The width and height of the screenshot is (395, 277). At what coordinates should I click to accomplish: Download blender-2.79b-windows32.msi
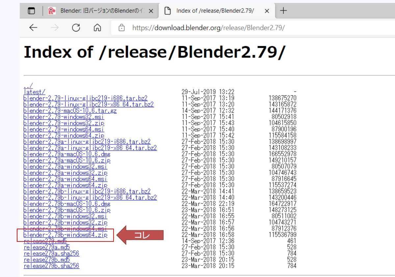click(x=66, y=216)
